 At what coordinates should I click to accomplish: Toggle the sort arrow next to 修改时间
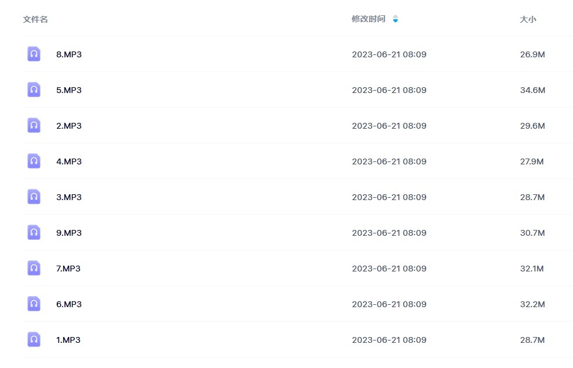point(396,19)
